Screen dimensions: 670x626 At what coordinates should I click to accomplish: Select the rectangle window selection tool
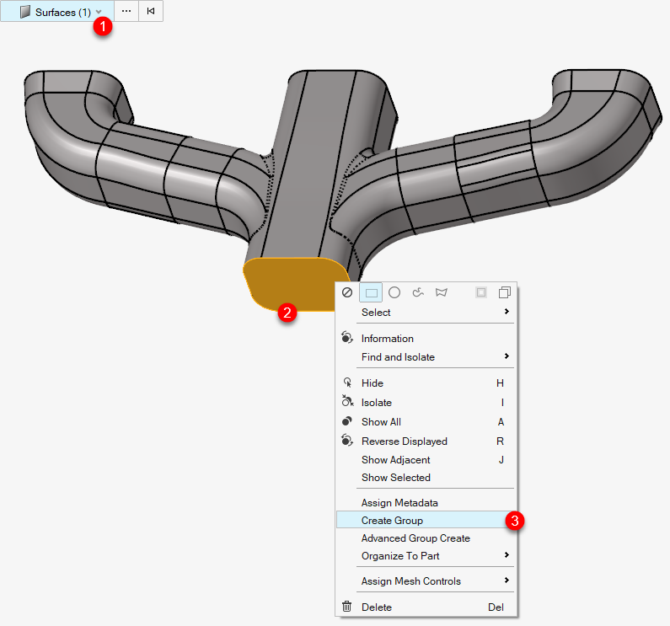click(371, 292)
